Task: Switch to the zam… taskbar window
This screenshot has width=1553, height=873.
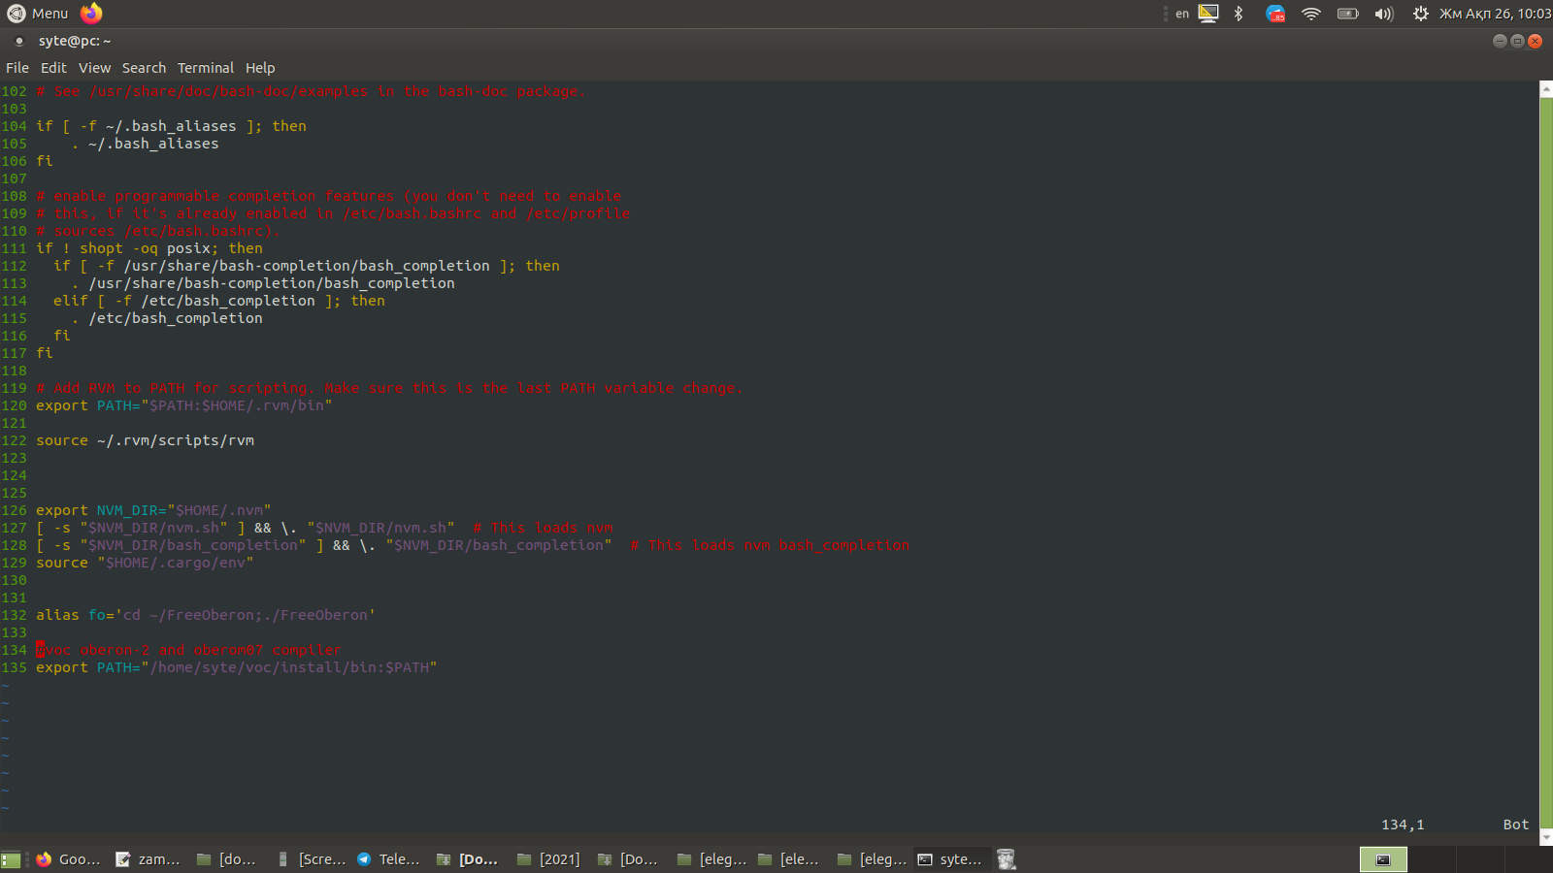Action: tap(149, 859)
